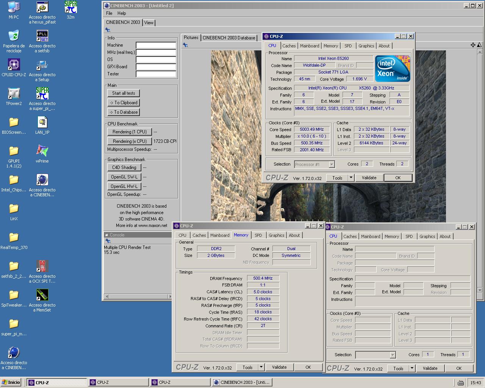The image size is (485, 388).
Task: Click the Intel Xeon inside logo
Action: [393, 69]
